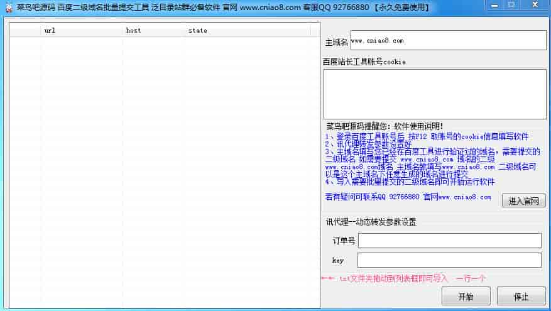Click the 讯代理--动态转发参数设置 label
Viewport: 551px width, 311px height.
[x=371, y=222]
